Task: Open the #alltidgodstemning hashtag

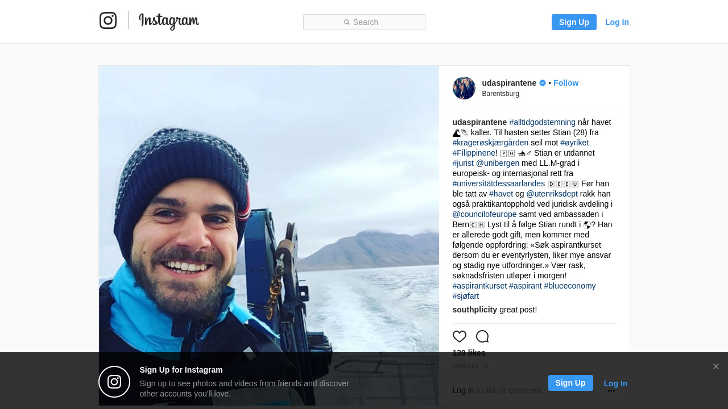Action: pyautogui.click(x=542, y=122)
